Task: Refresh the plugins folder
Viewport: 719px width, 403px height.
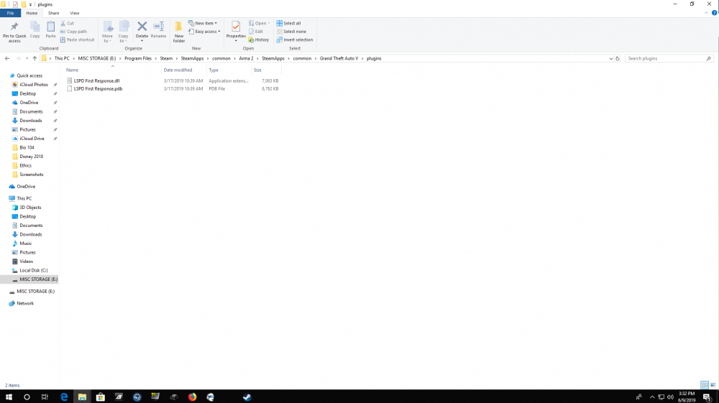Action: [x=618, y=59]
